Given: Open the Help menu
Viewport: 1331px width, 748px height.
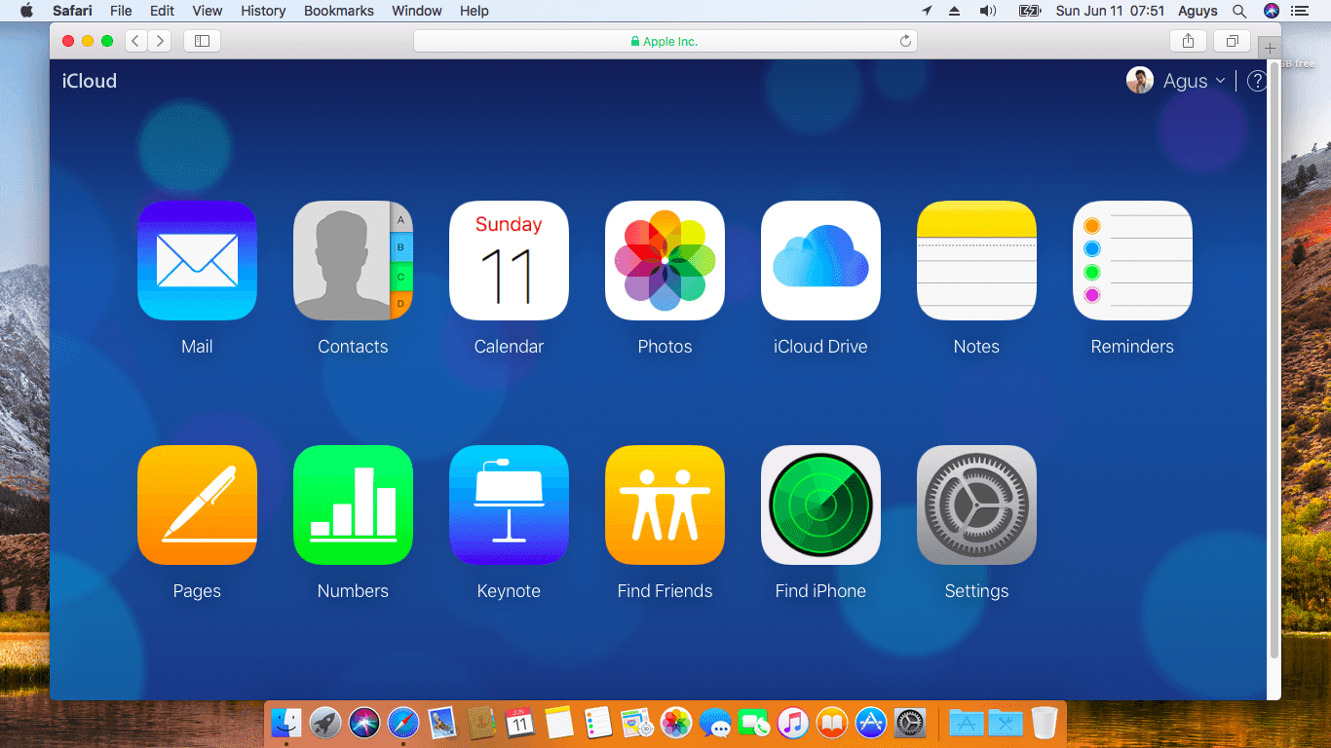Looking at the screenshot, I should (475, 11).
